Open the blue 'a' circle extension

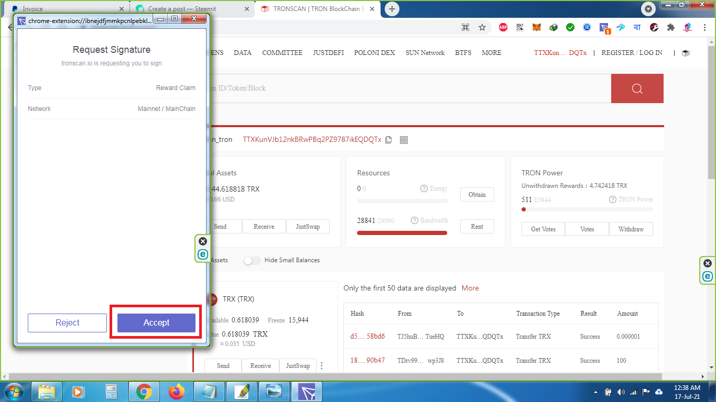click(587, 27)
